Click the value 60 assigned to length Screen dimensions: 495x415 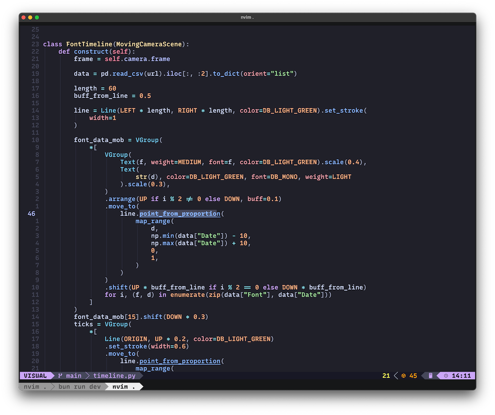click(x=112, y=89)
